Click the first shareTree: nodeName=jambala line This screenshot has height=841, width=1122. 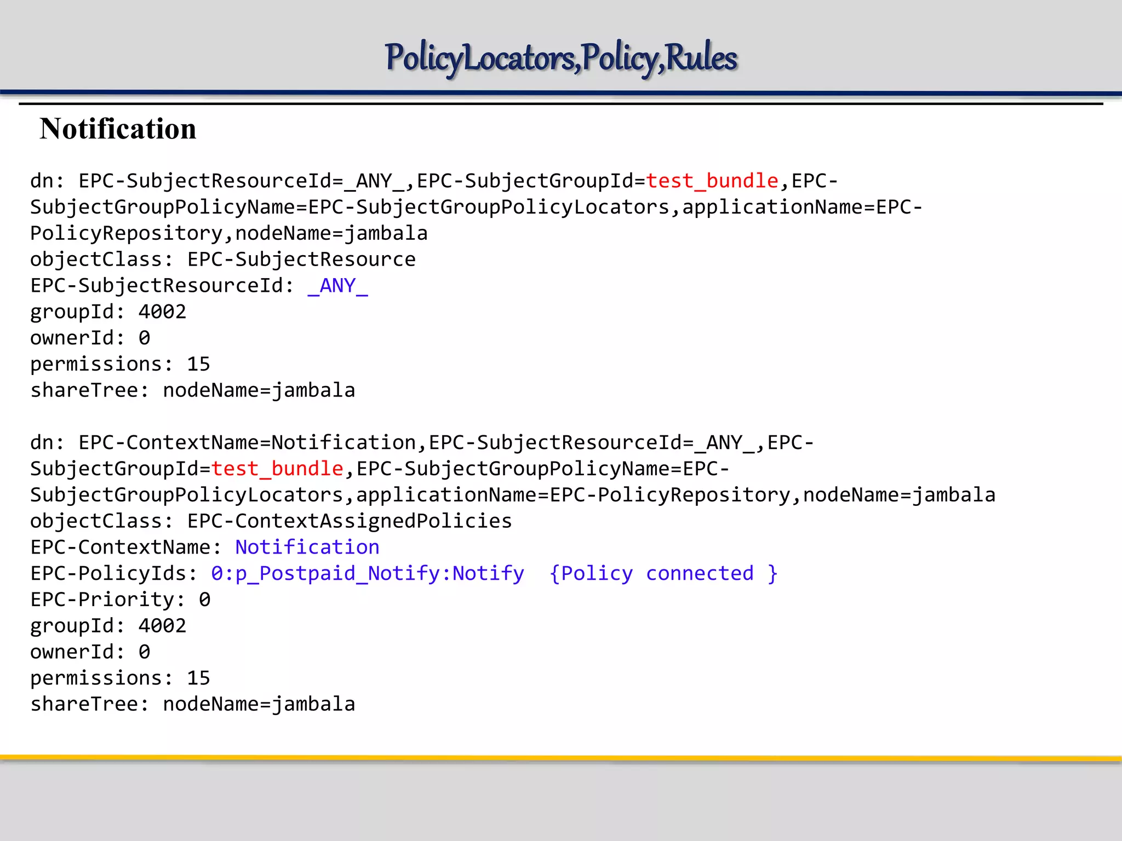(x=193, y=390)
